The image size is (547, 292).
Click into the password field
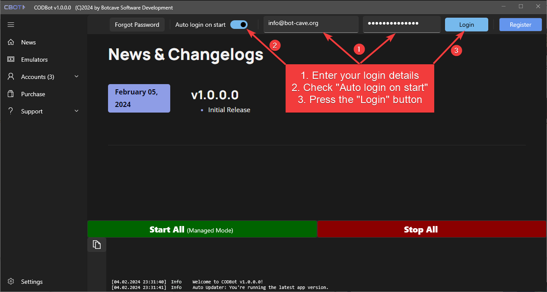(x=401, y=24)
